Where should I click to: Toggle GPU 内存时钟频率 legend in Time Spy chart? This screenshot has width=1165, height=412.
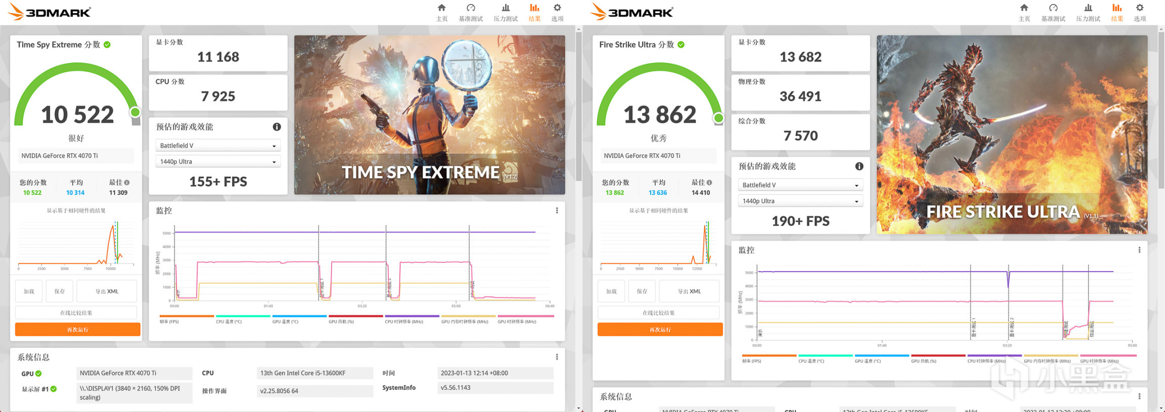pos(468,319)
